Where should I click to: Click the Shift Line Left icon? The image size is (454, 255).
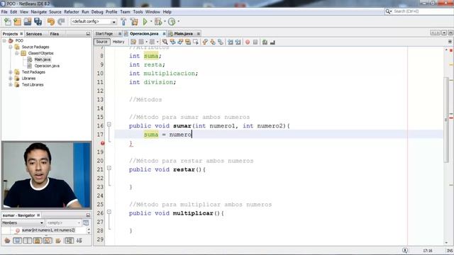coord(230,42)
